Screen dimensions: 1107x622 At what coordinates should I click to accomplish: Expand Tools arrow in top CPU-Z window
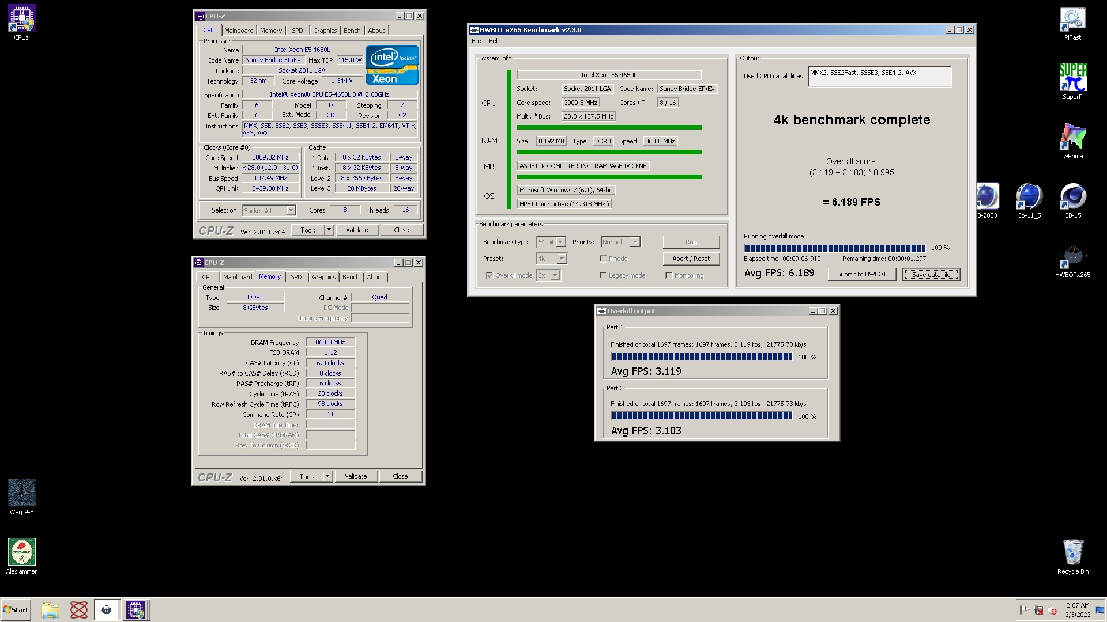coord(329,230)
